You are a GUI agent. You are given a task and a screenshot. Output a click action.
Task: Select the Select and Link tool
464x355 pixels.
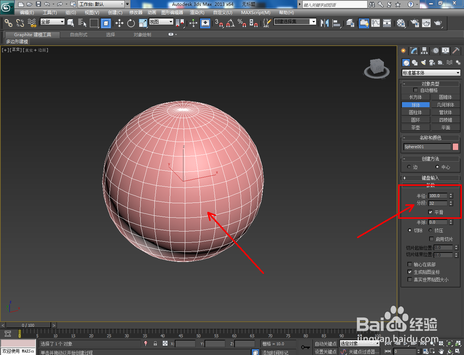8,23
